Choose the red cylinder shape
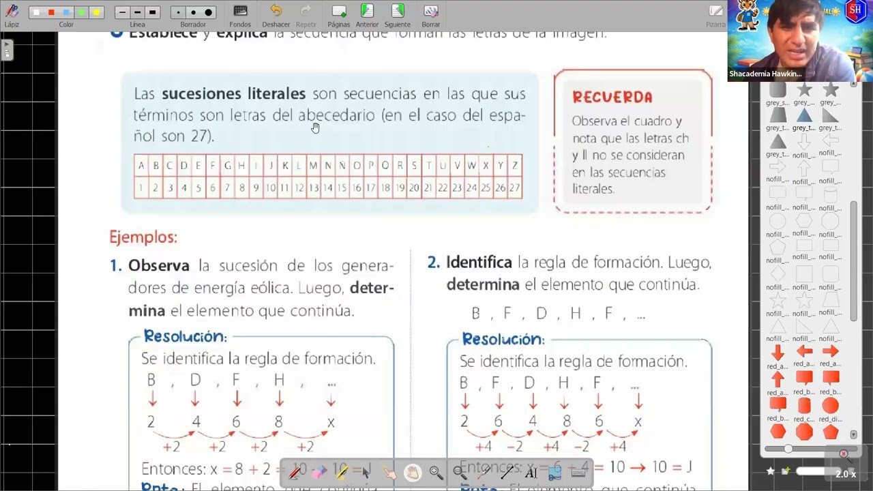 (804, 406)
